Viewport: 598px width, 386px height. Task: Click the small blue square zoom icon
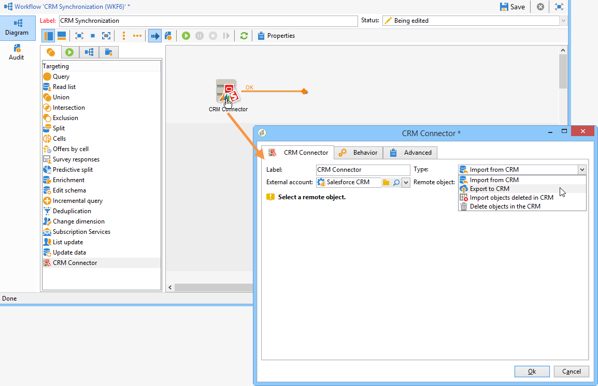click(x=93, y=36)
